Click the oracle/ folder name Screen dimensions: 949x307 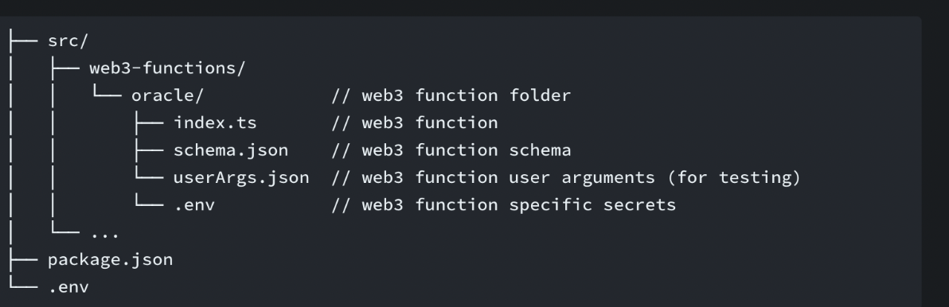click(168, 95)
